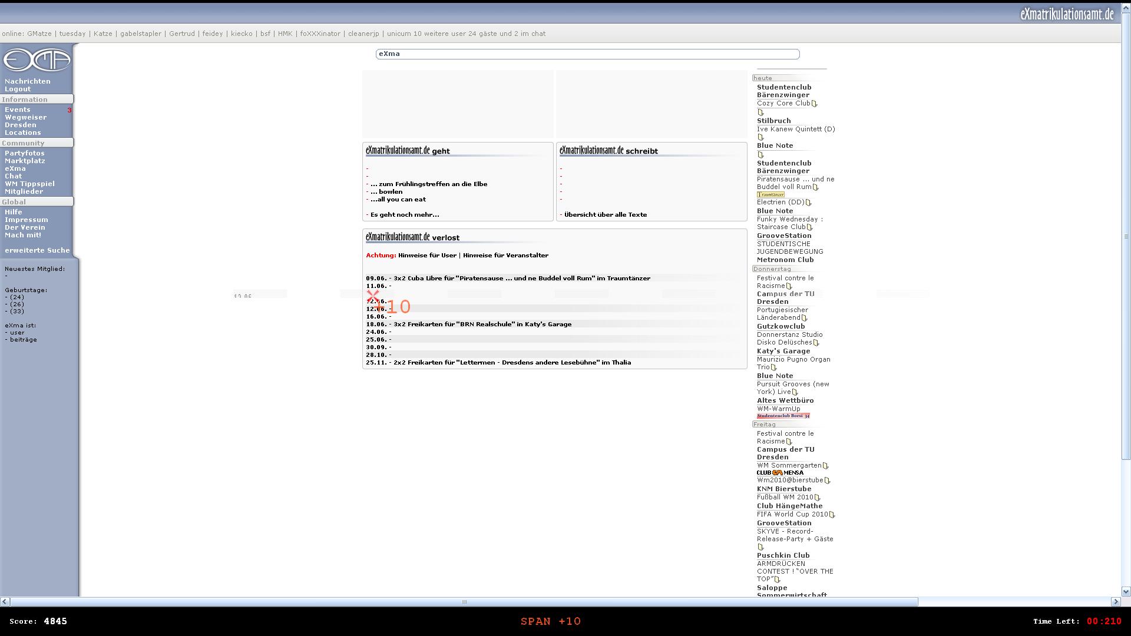Open Partyfotos in the Community menu
This screenshot has height=636, width=1131.
coord(25,153)
